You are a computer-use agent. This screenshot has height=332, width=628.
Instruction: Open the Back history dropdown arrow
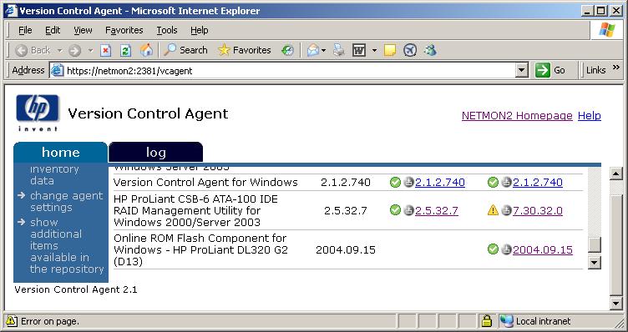[x=59, y=50]
